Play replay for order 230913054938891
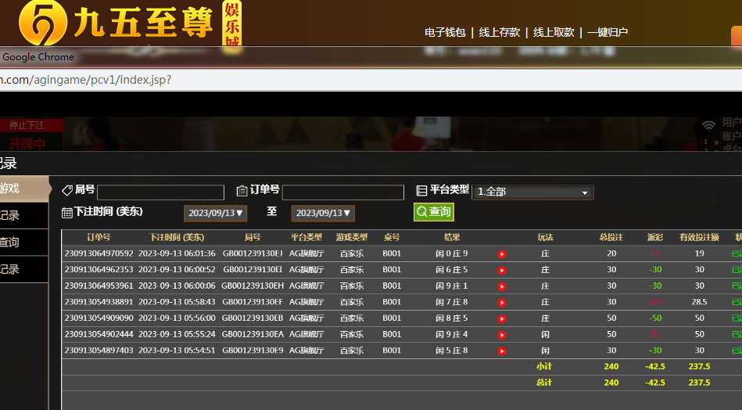The width and height of the screenshot is (742, 410). pyautogui.click(x=502, y=303)
